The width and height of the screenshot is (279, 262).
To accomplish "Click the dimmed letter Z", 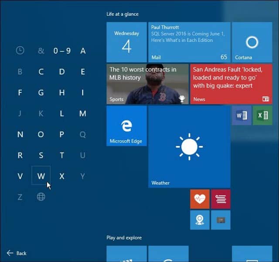I will click(20, 197).
